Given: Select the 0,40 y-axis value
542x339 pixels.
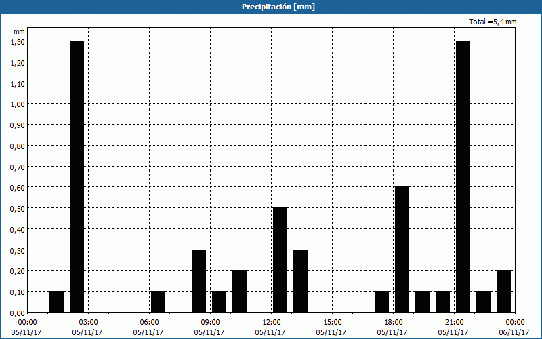Looking at the screenshot, I should (x=18, y=229).
